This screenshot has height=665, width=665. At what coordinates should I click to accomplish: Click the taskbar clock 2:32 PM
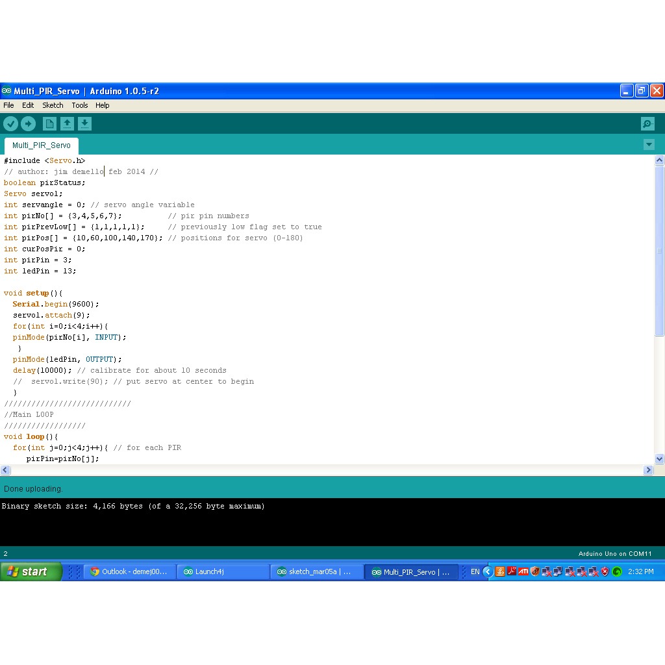[x=641, y=571]
